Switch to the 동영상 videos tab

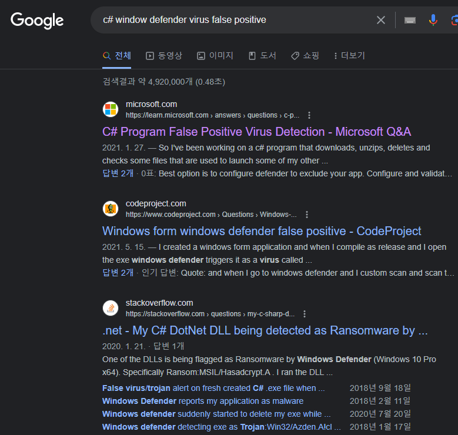click(164, 55)
